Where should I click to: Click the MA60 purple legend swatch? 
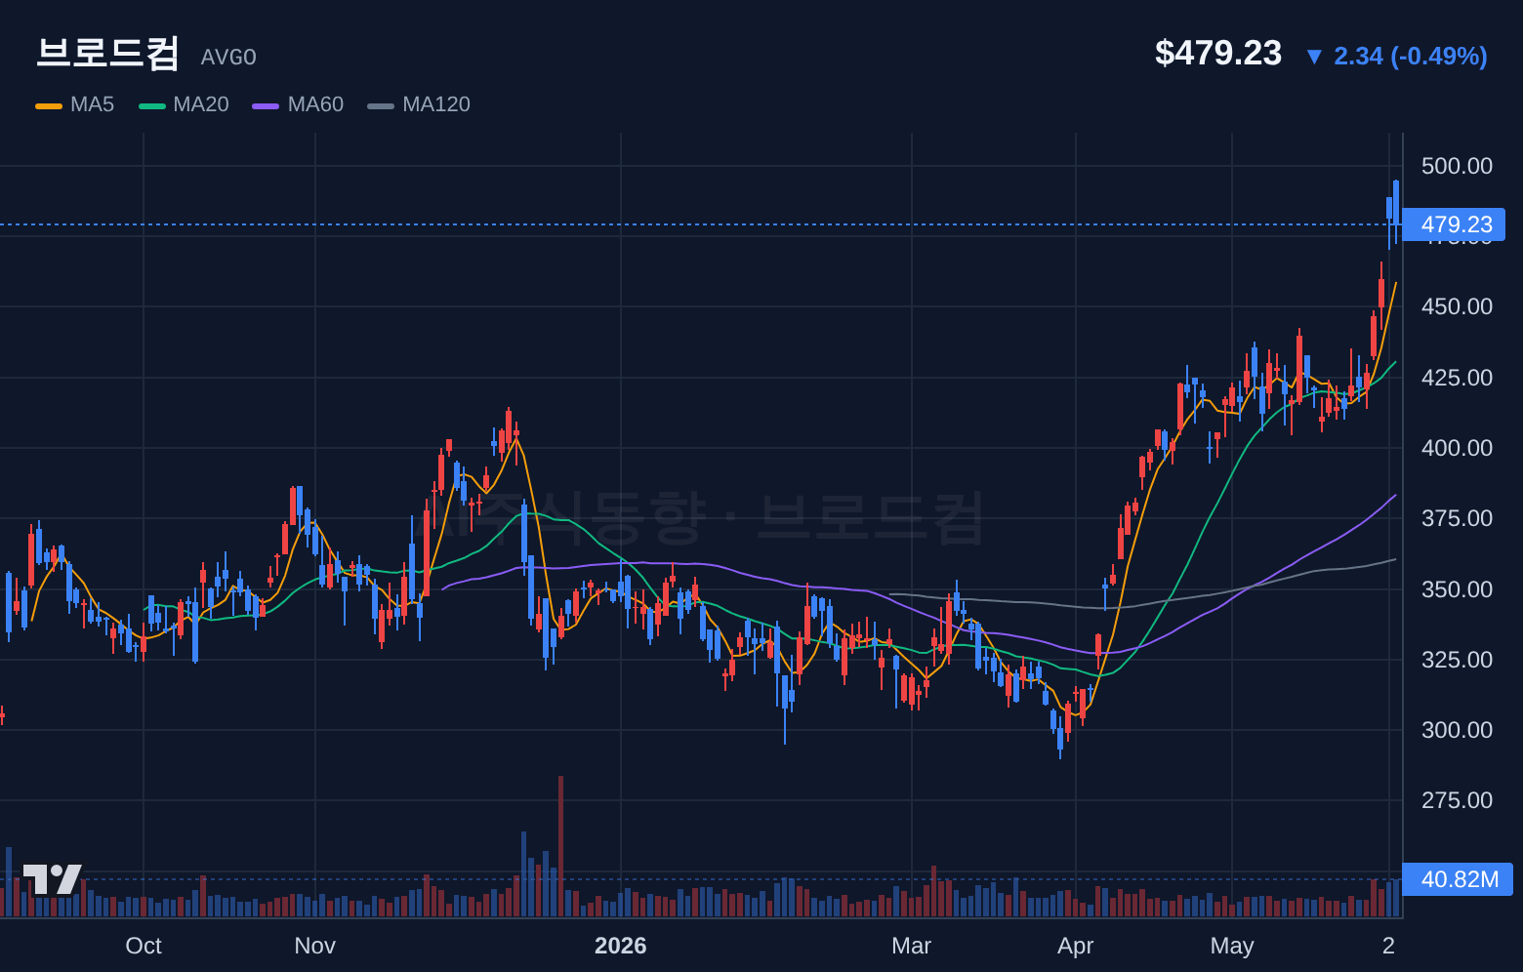coord(266,105)
